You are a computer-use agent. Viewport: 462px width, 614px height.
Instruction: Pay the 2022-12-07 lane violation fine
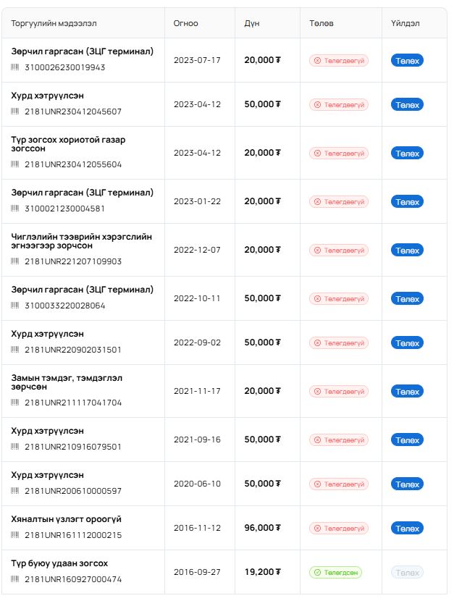tap(407, 251)
